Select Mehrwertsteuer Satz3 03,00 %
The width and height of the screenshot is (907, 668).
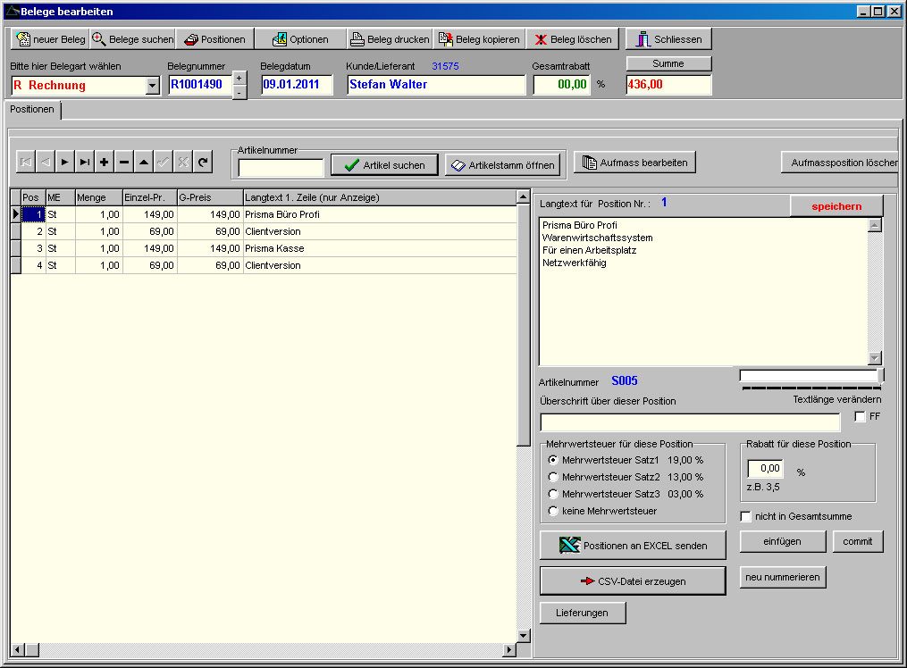(x=553, y=494)
